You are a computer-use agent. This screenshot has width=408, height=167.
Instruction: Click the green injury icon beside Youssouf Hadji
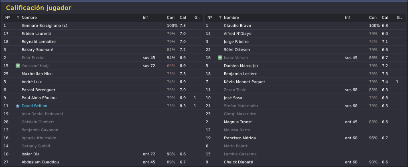click(18, 66)
